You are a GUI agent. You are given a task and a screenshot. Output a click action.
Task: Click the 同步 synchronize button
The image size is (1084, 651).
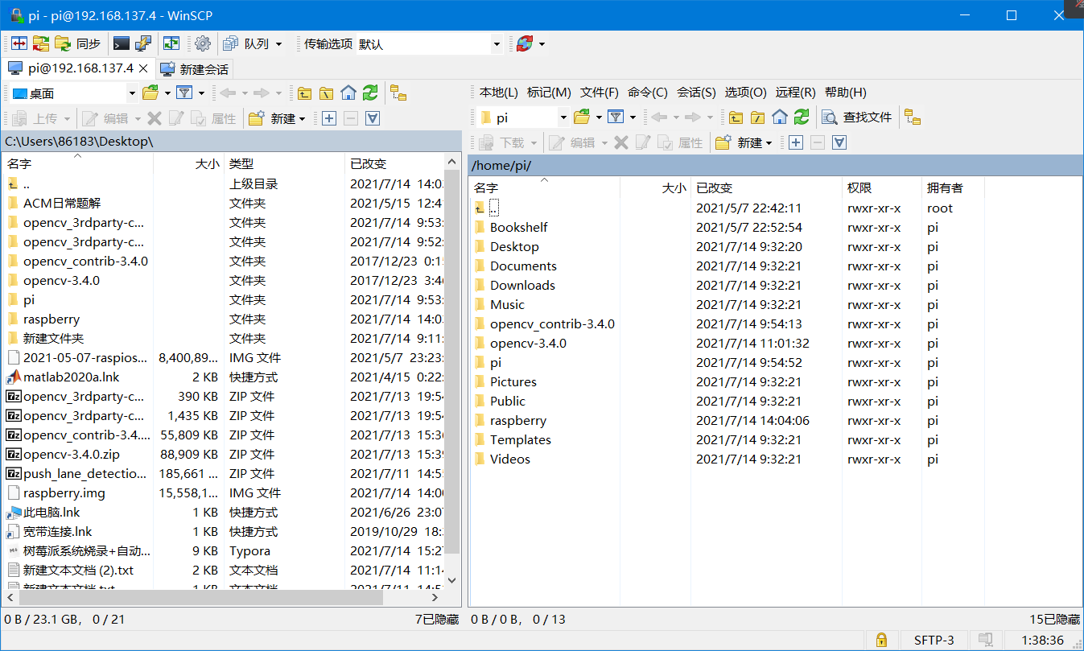(x=79, y=43)
